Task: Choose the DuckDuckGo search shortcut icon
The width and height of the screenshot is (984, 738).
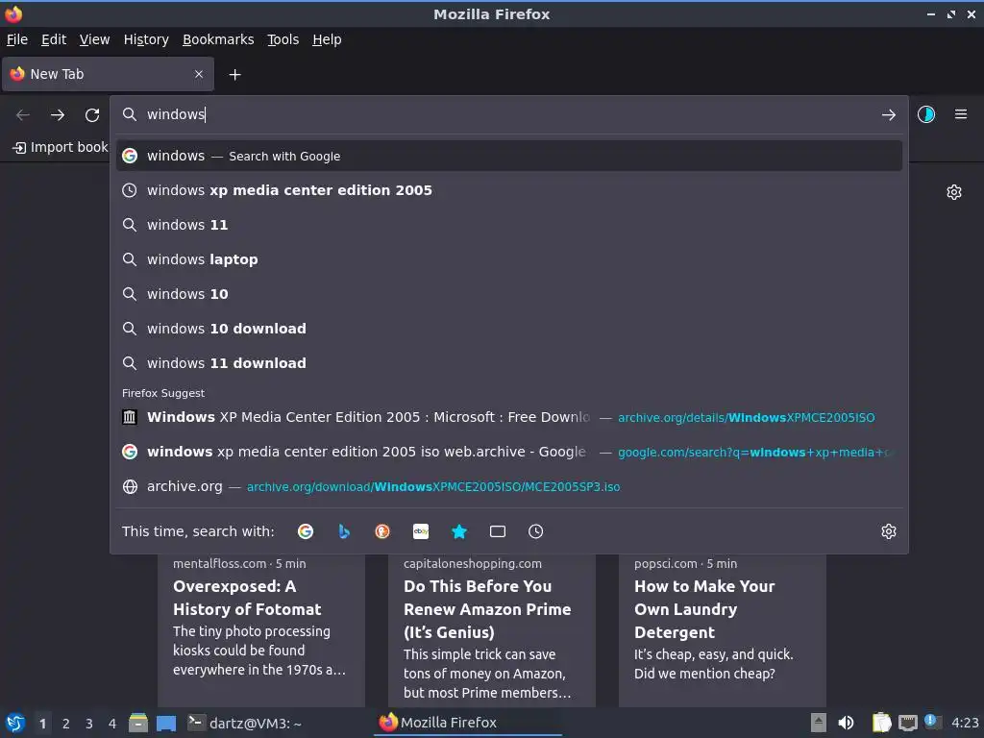Action: click(x=382, y=531)
